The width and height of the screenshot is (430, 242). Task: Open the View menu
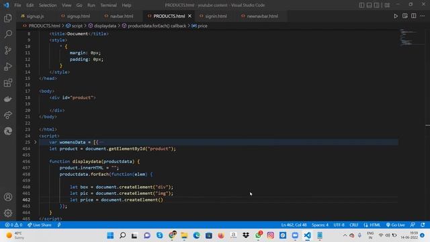(x=67, y=5)
